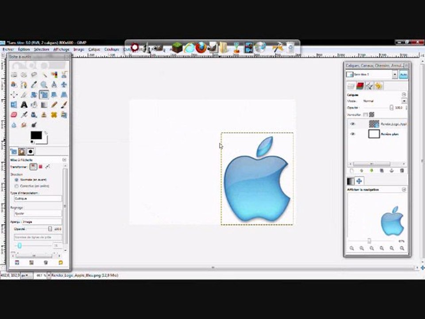Select the Smudge tool

24,125
